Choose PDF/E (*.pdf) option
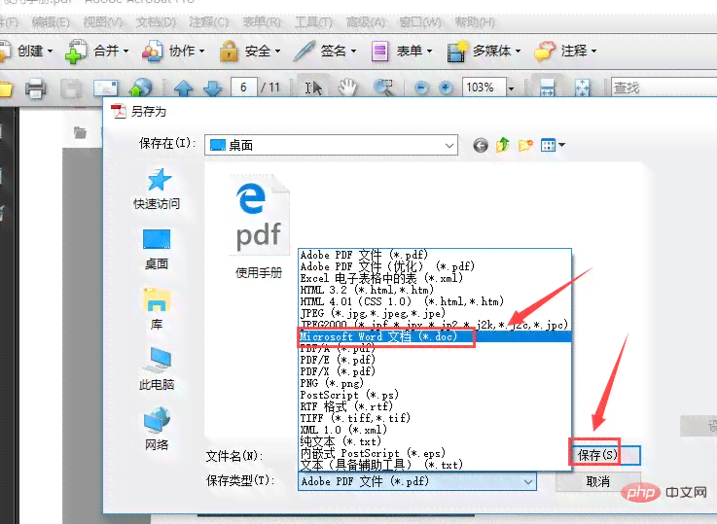Viewport: 717px width, 524px height. pos(435,360)
